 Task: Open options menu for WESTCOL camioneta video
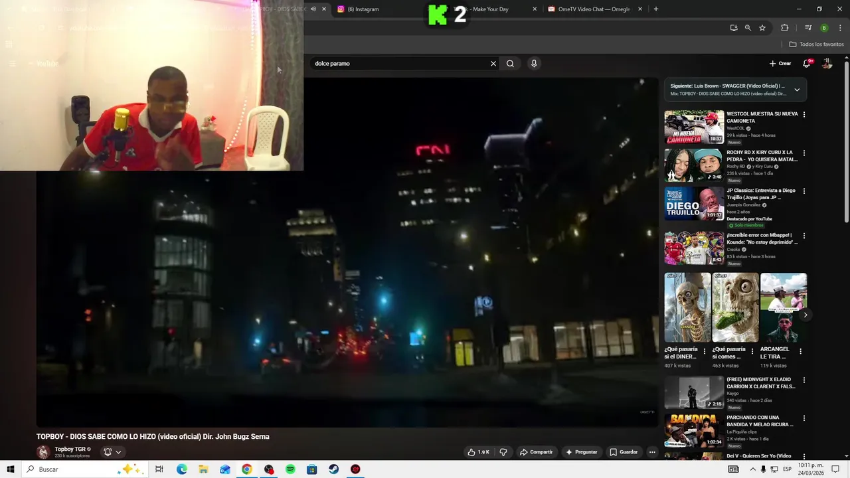point(804,114)
